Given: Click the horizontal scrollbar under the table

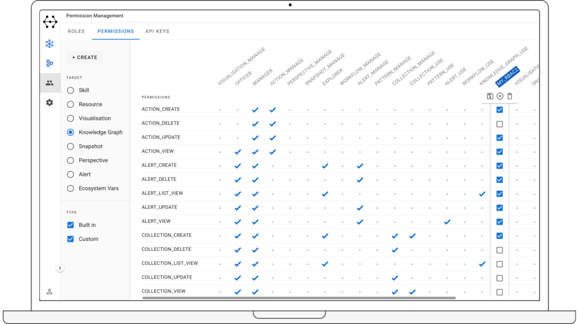Looking at the screenshot, I should coord(299,298).
